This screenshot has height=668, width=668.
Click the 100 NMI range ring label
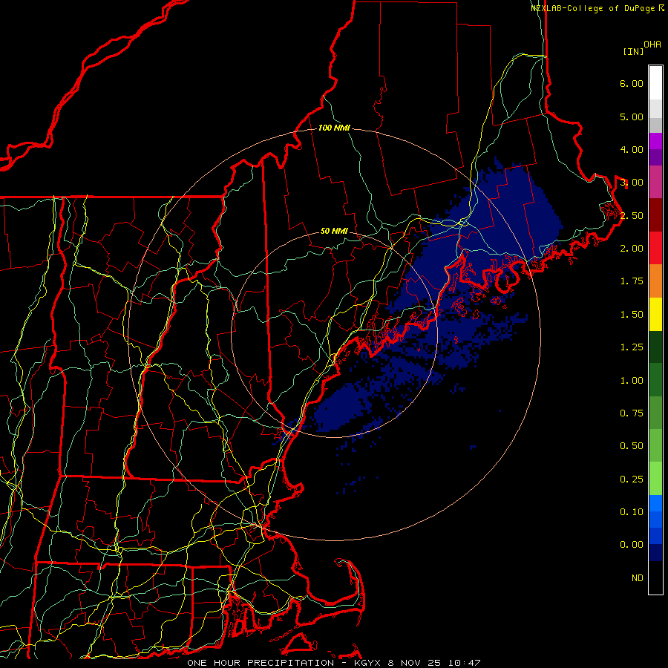(x=334, y=128)
